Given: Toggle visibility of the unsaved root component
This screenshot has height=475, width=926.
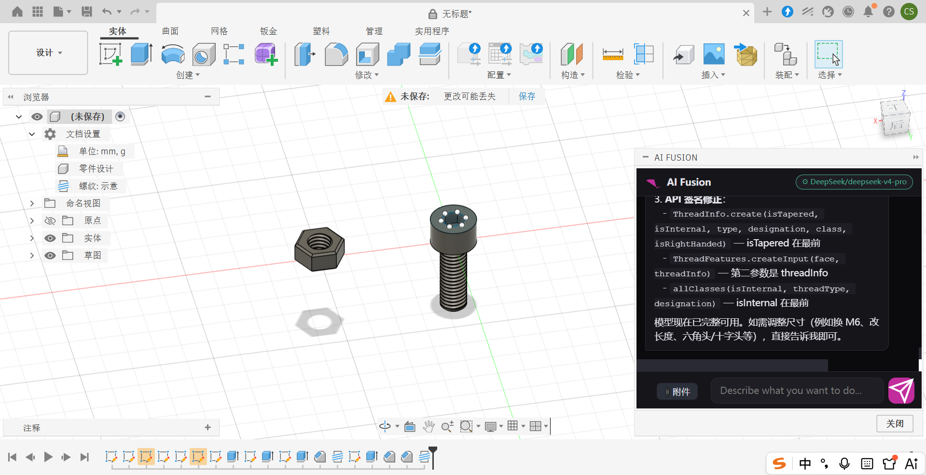Looking at the screenshot, I should coord(37,117).
